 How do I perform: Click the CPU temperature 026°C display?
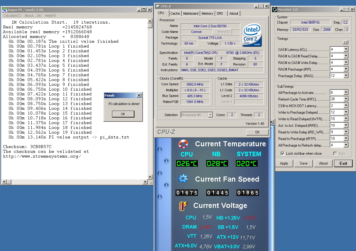pyautogui.click(x=187, y=163)
